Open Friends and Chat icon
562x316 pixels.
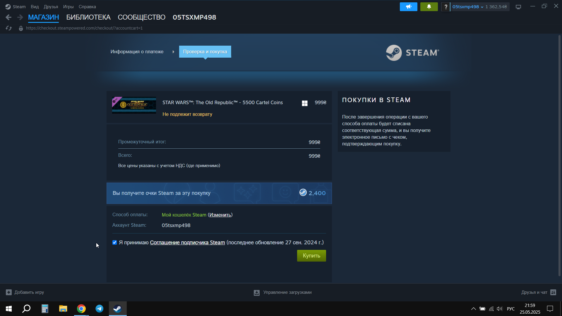point(553,292)
